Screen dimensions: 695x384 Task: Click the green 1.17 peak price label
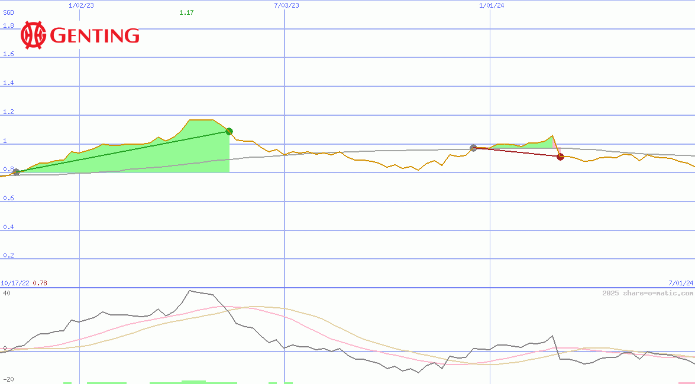[x=186, y=12]
